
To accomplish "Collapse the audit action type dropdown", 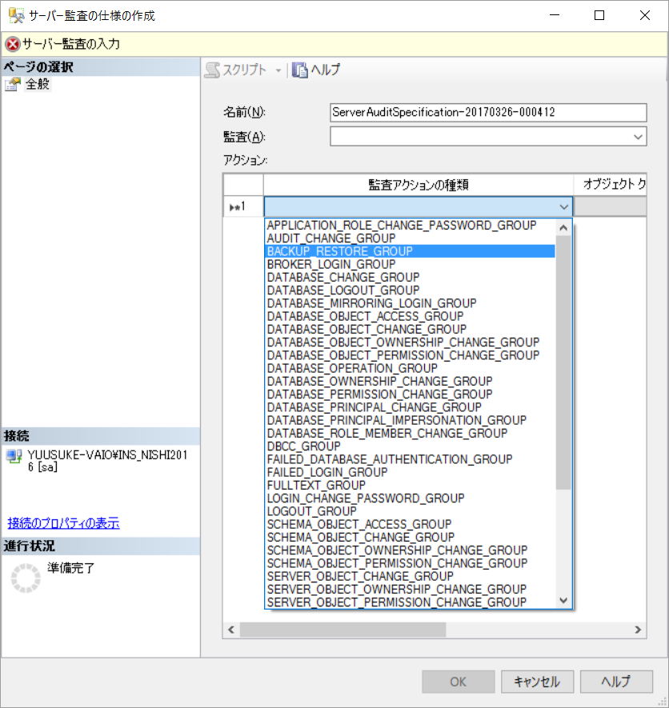I will point(563,207).
